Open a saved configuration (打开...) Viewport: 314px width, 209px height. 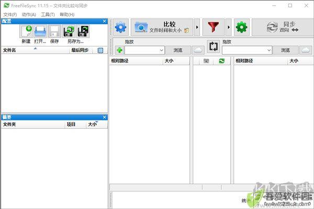(40, 31)
